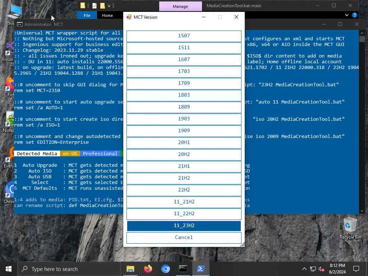Cancel the MCT Version dialog
The height and width of the screenshot is (276, 368).
point(184,238)
